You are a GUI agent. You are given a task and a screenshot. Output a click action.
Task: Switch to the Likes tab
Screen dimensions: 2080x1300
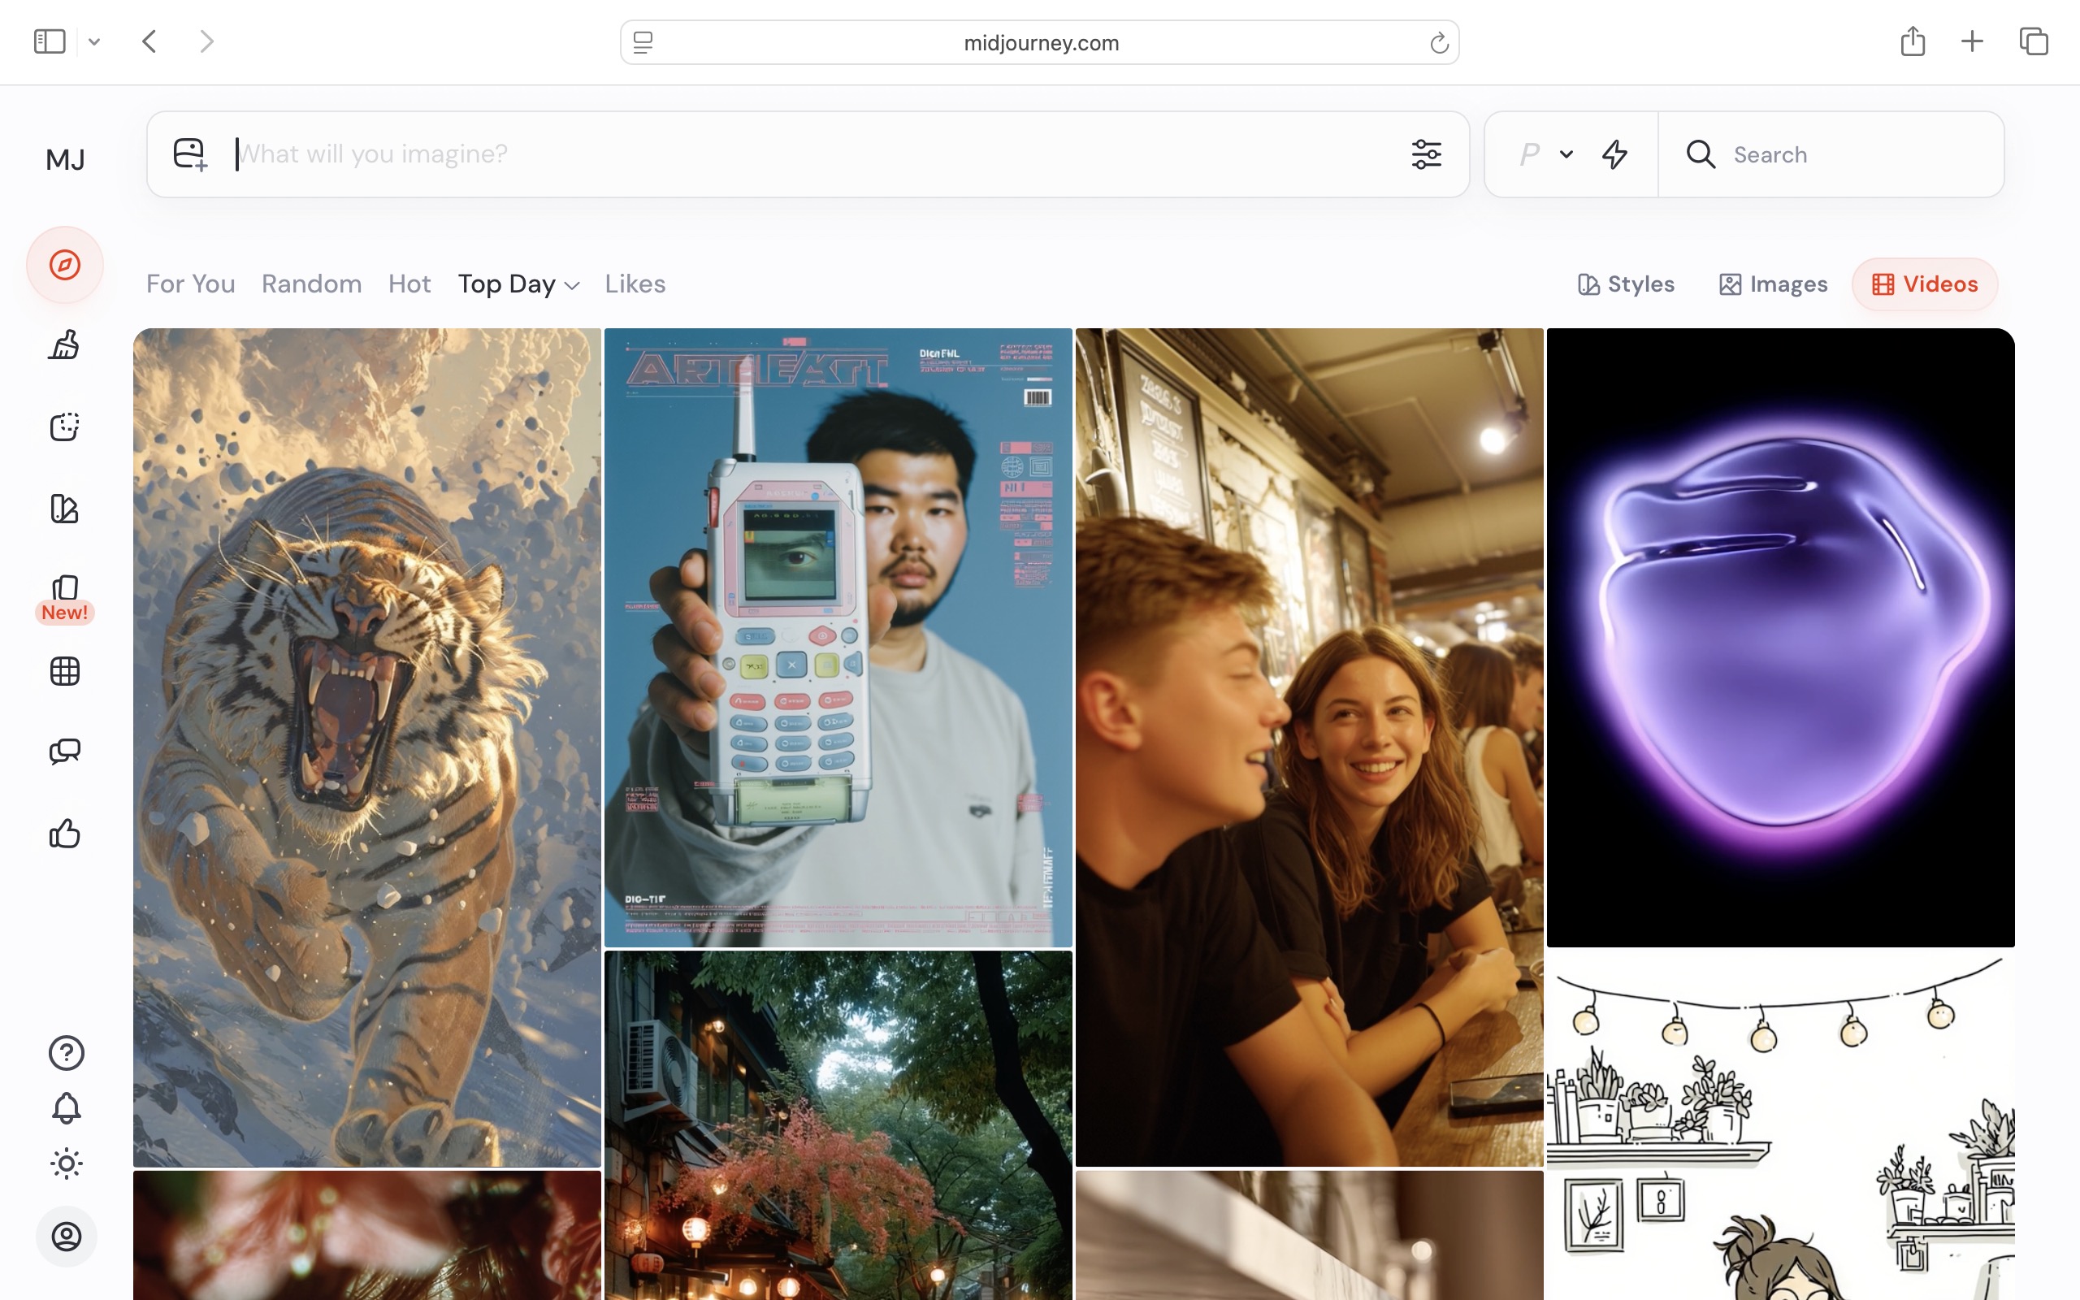click(635, 284)
